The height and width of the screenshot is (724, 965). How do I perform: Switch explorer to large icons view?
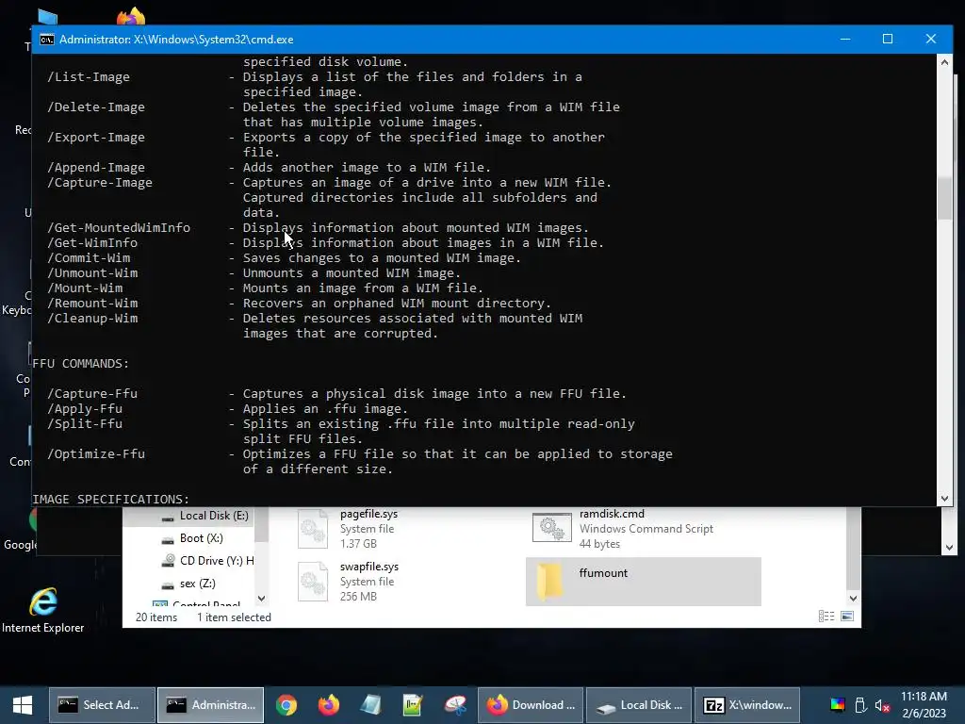(x=847, y=617)
